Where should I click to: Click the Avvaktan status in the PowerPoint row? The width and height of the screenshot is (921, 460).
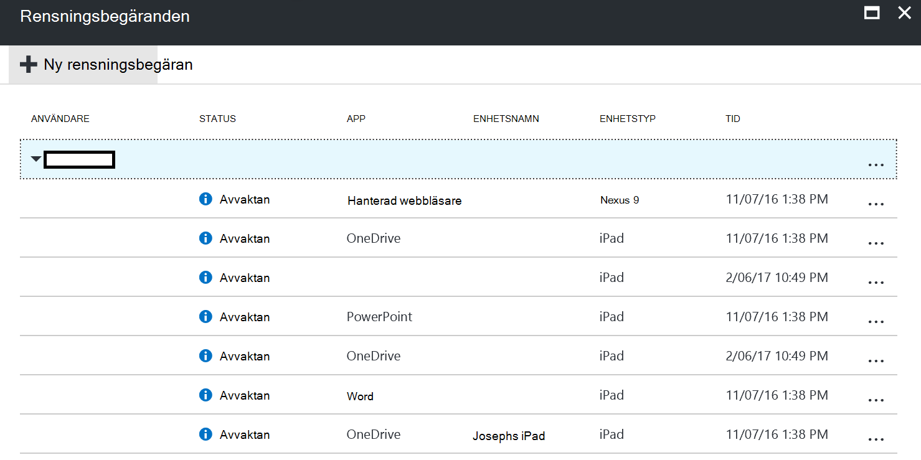[245, 317]
